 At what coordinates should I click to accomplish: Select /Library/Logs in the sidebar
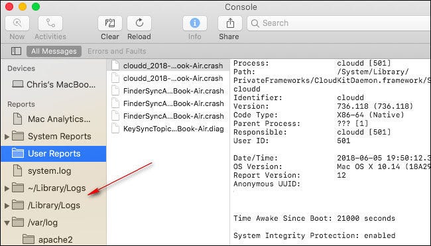pos(54,206)
